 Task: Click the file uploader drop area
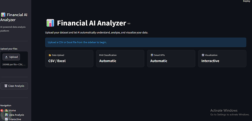pos(14,60)
